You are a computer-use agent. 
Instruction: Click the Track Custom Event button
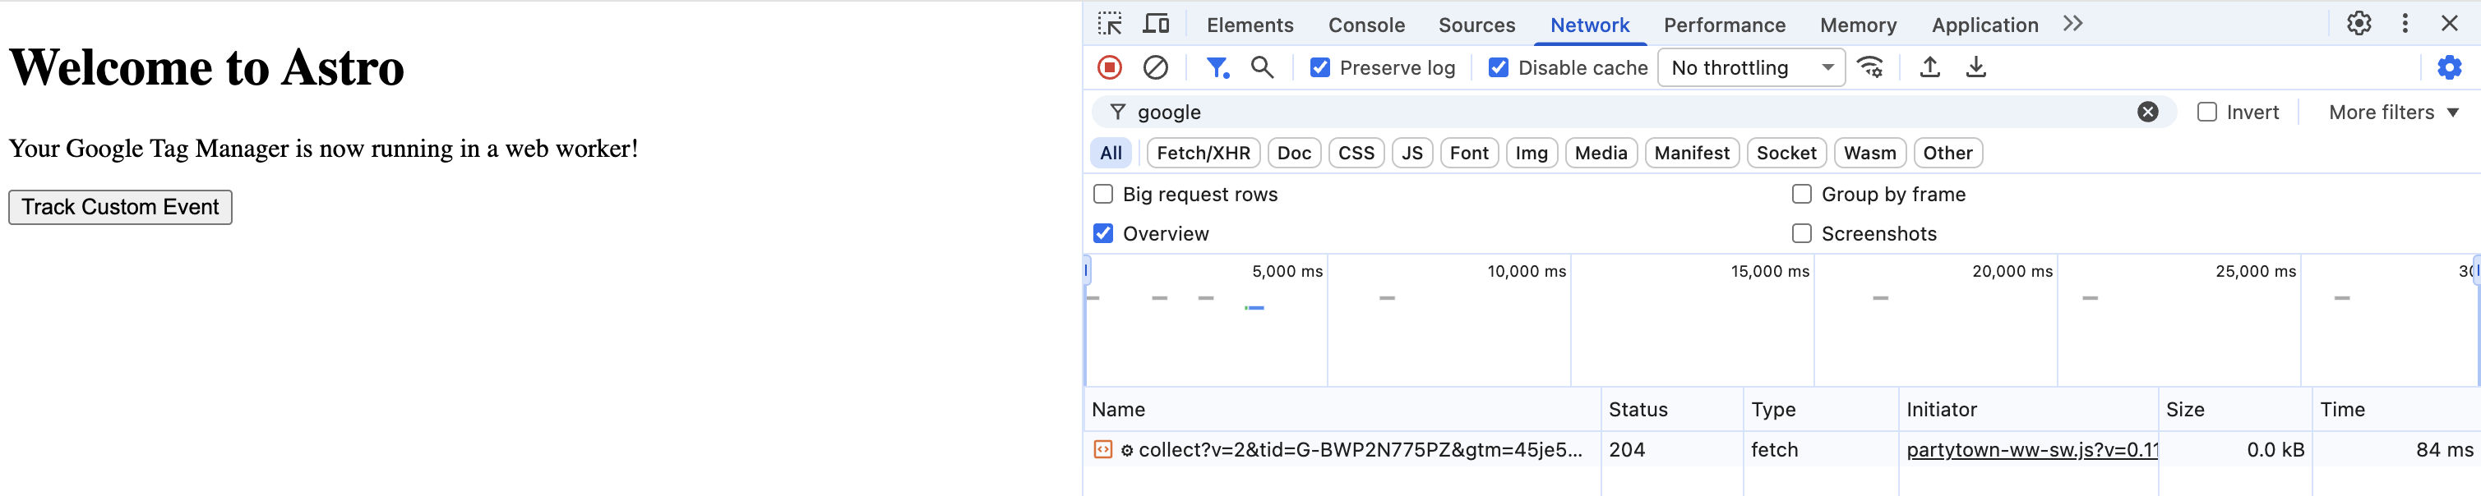(120, 207)
